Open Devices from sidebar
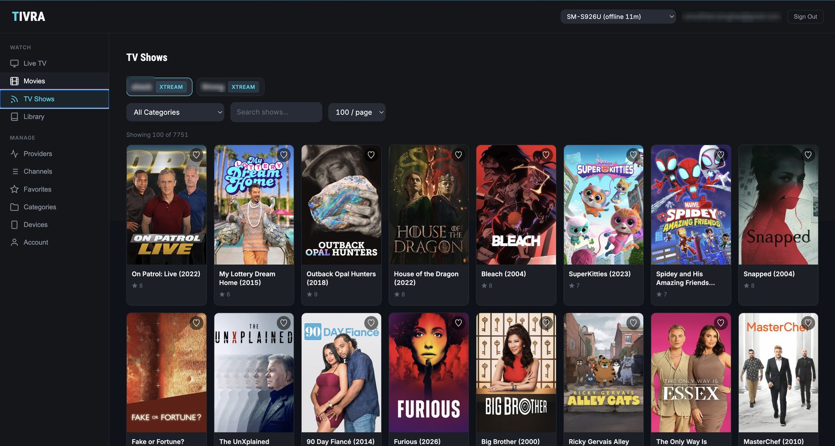This screenshot has height=446, width=835. tap(54, 225)
